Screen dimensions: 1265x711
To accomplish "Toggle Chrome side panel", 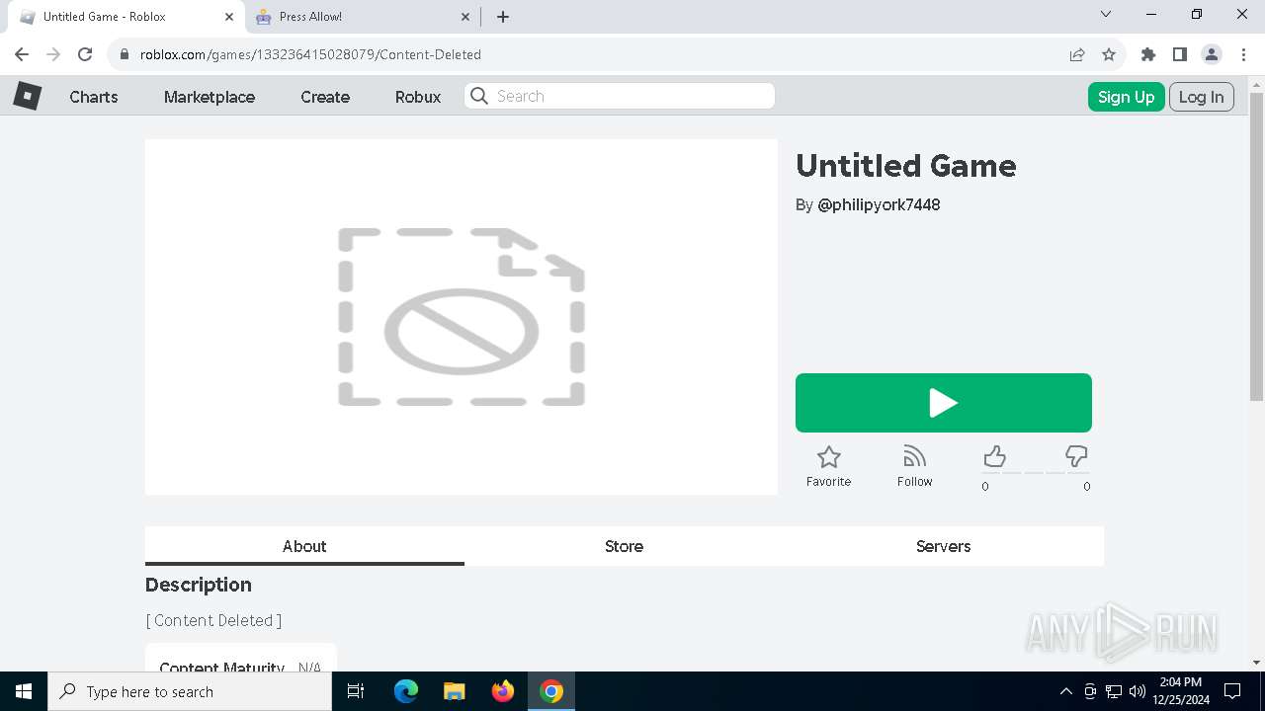I will tap(1179, 54).
